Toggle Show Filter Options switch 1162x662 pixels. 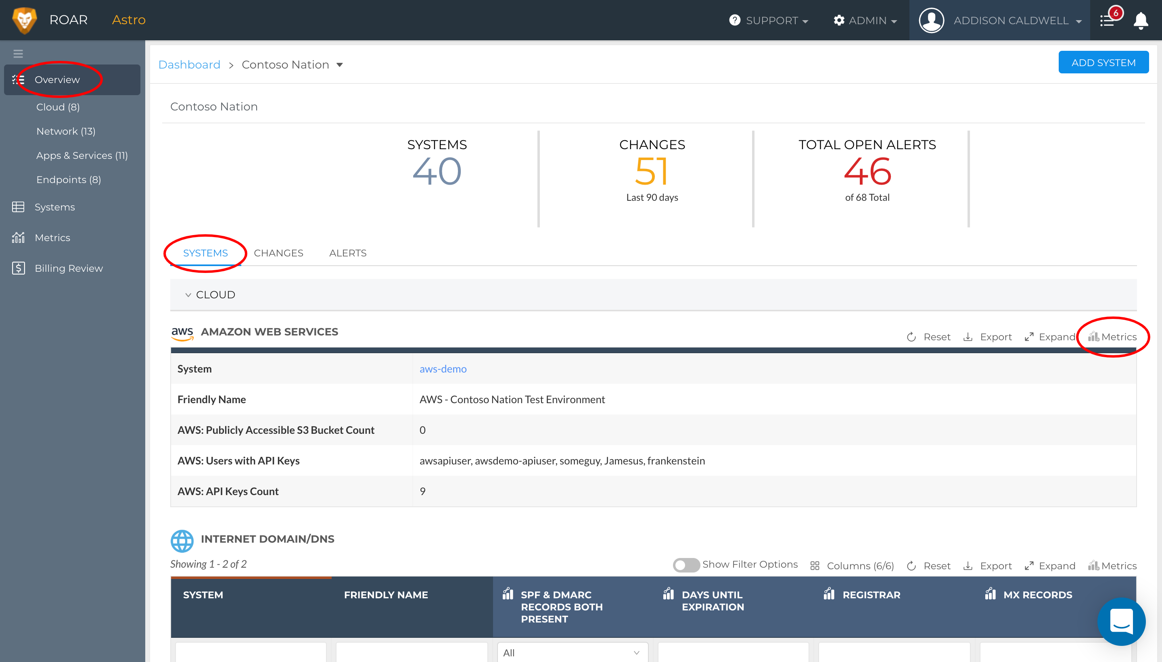coord(686,565)
